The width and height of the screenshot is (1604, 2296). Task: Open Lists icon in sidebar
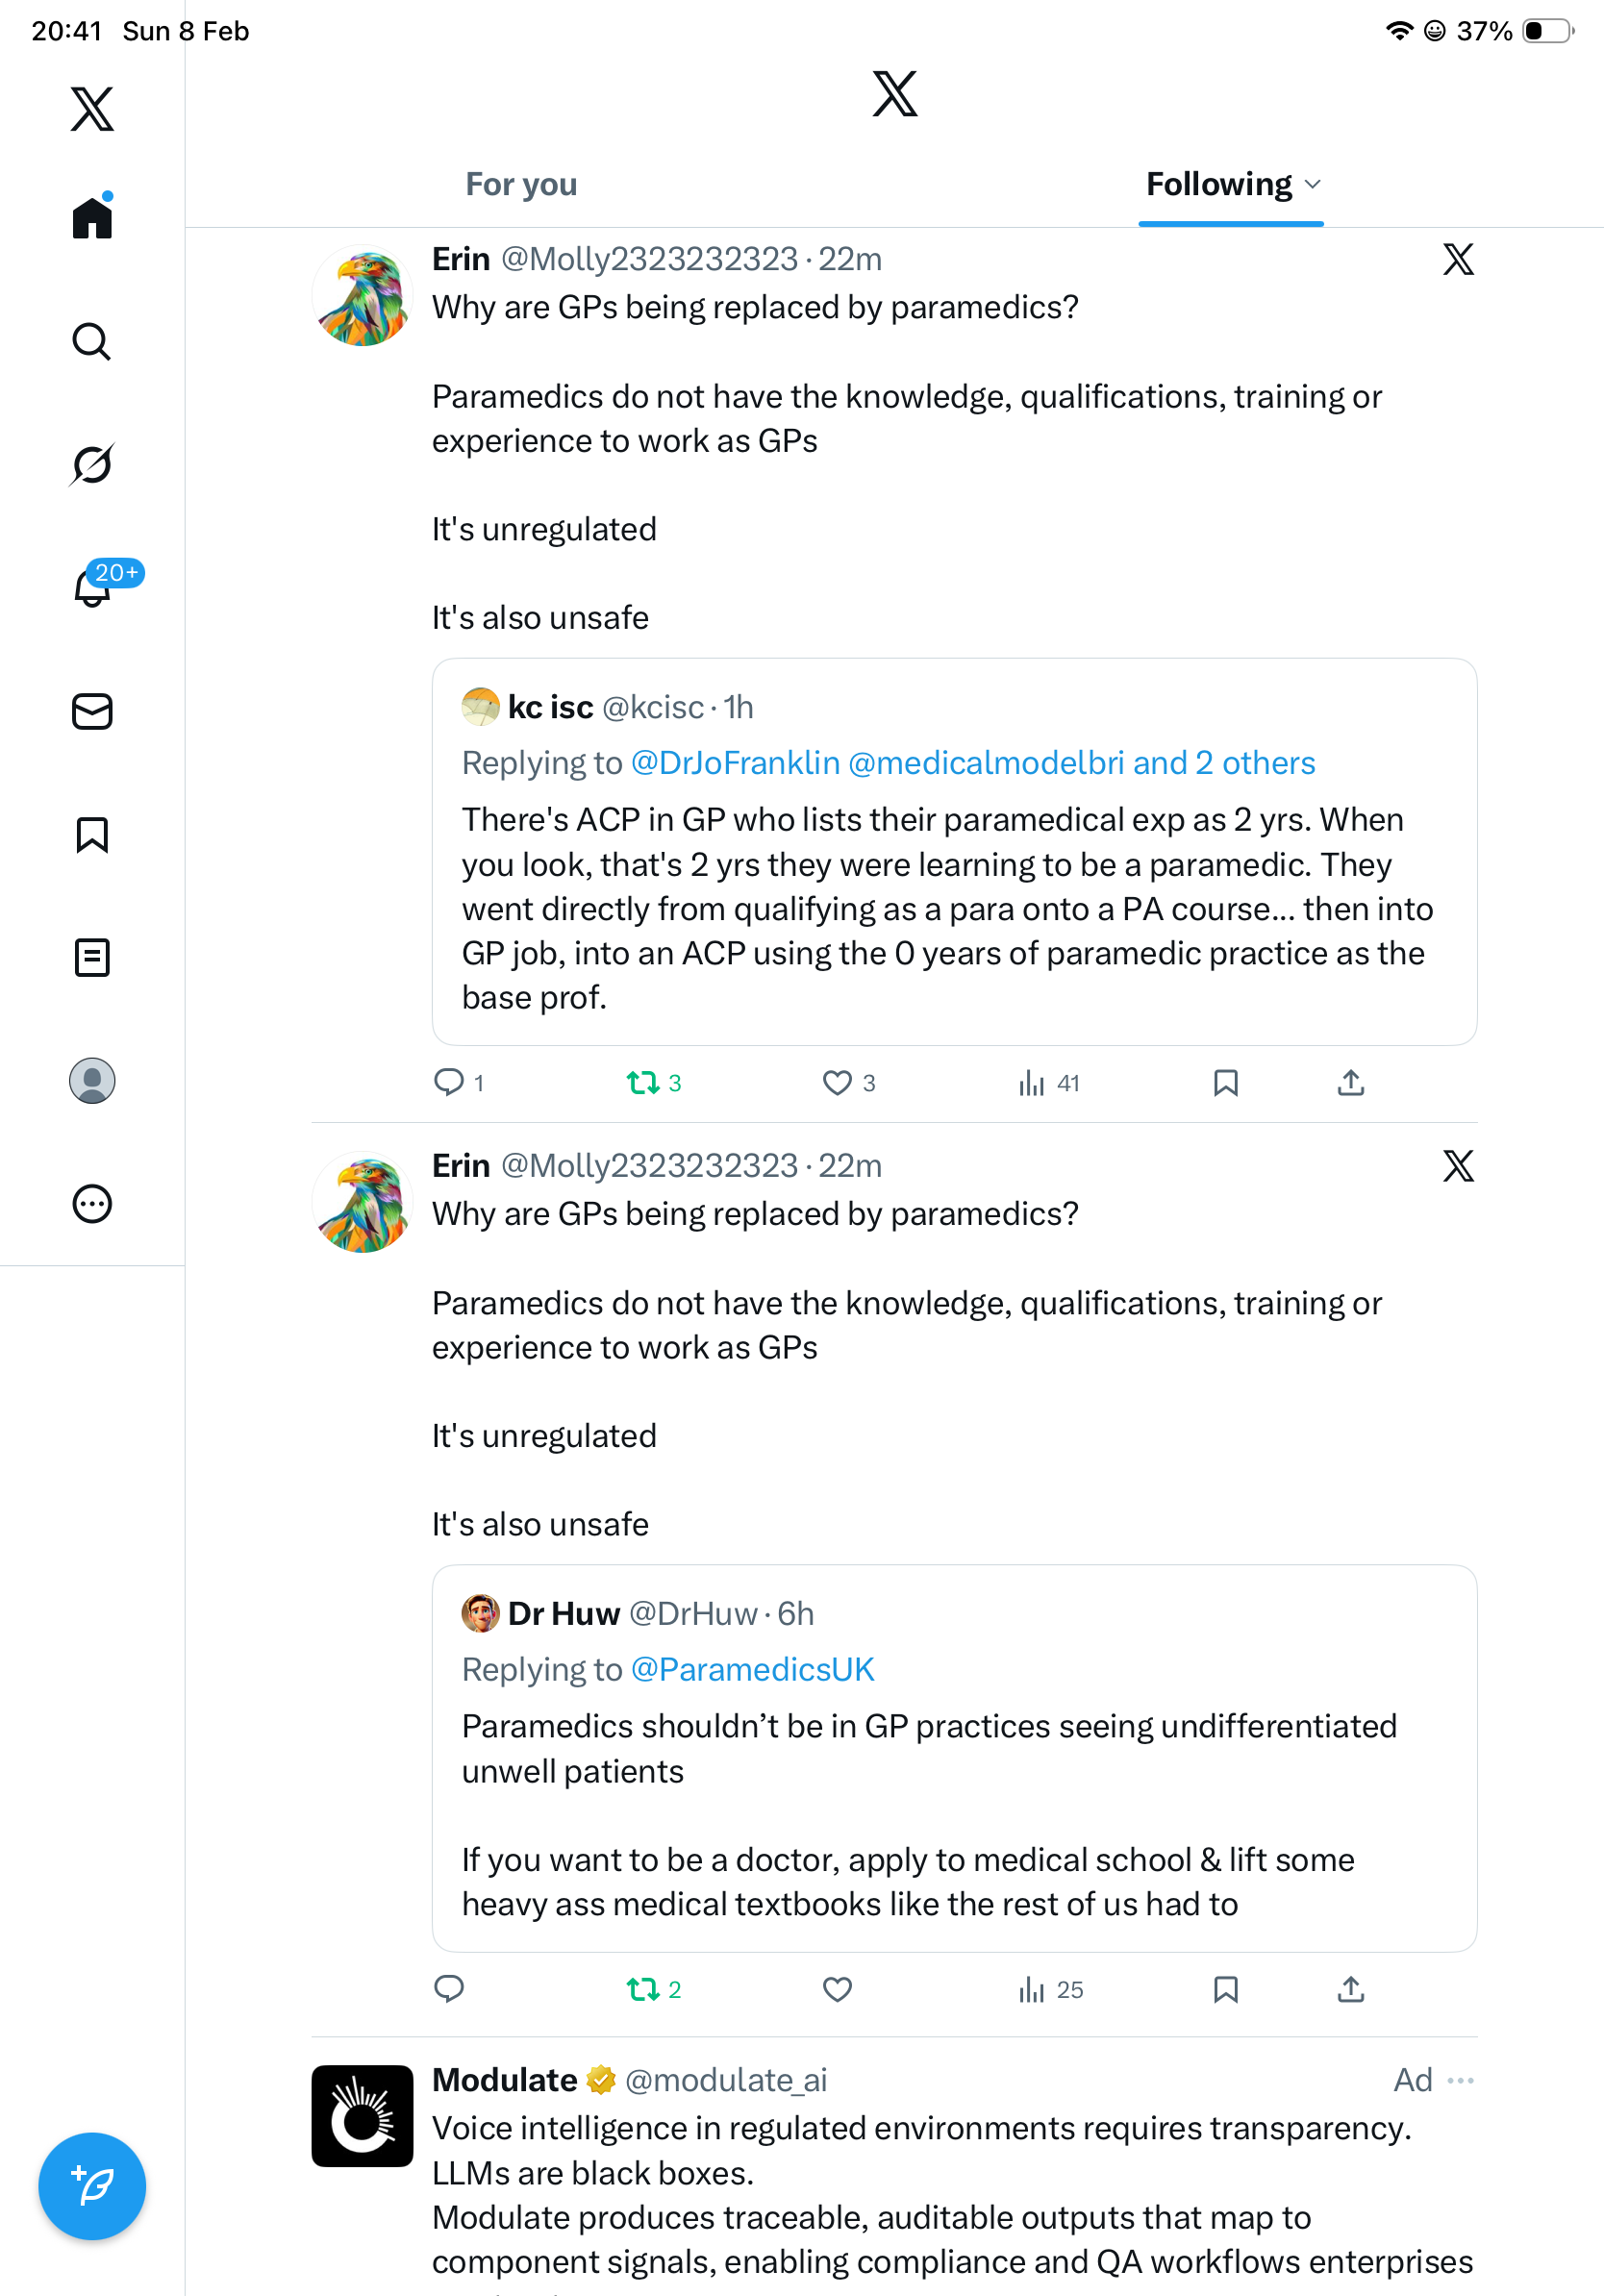(x=92, y=957)
